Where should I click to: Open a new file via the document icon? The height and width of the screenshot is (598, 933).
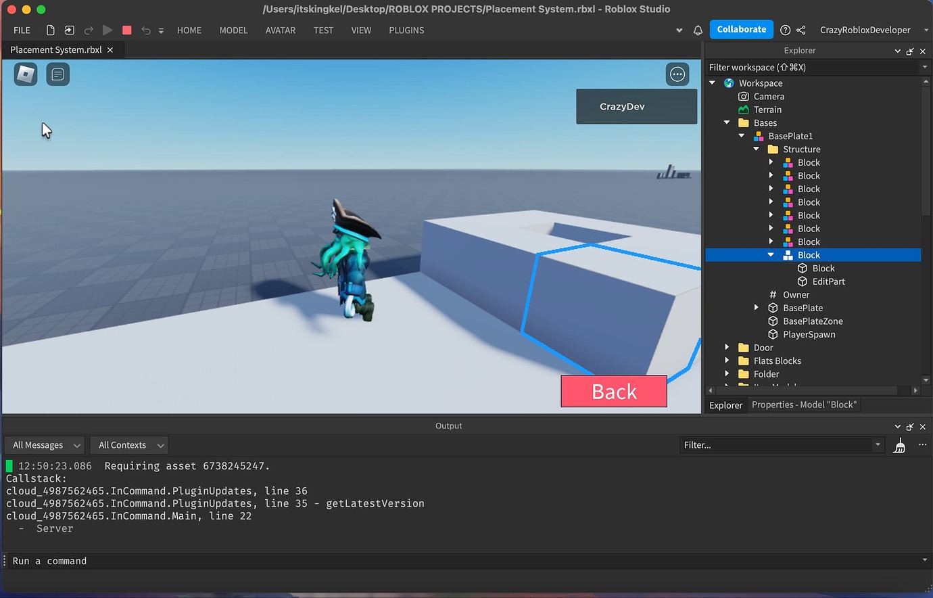pos(50,30)
